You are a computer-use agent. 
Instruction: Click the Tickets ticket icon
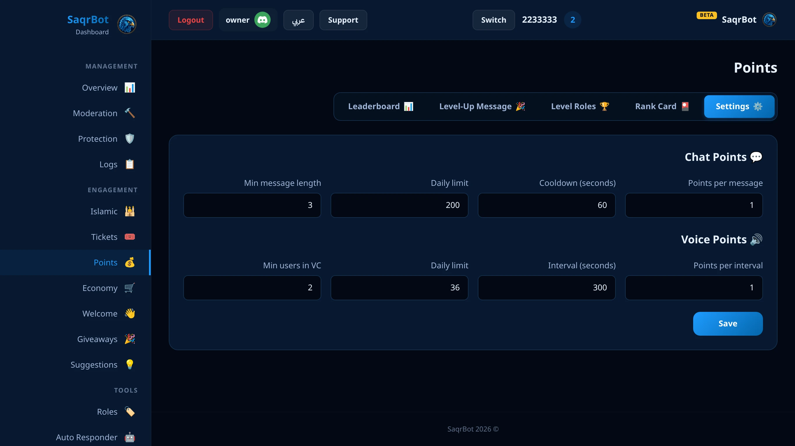(x=129, y=237)
